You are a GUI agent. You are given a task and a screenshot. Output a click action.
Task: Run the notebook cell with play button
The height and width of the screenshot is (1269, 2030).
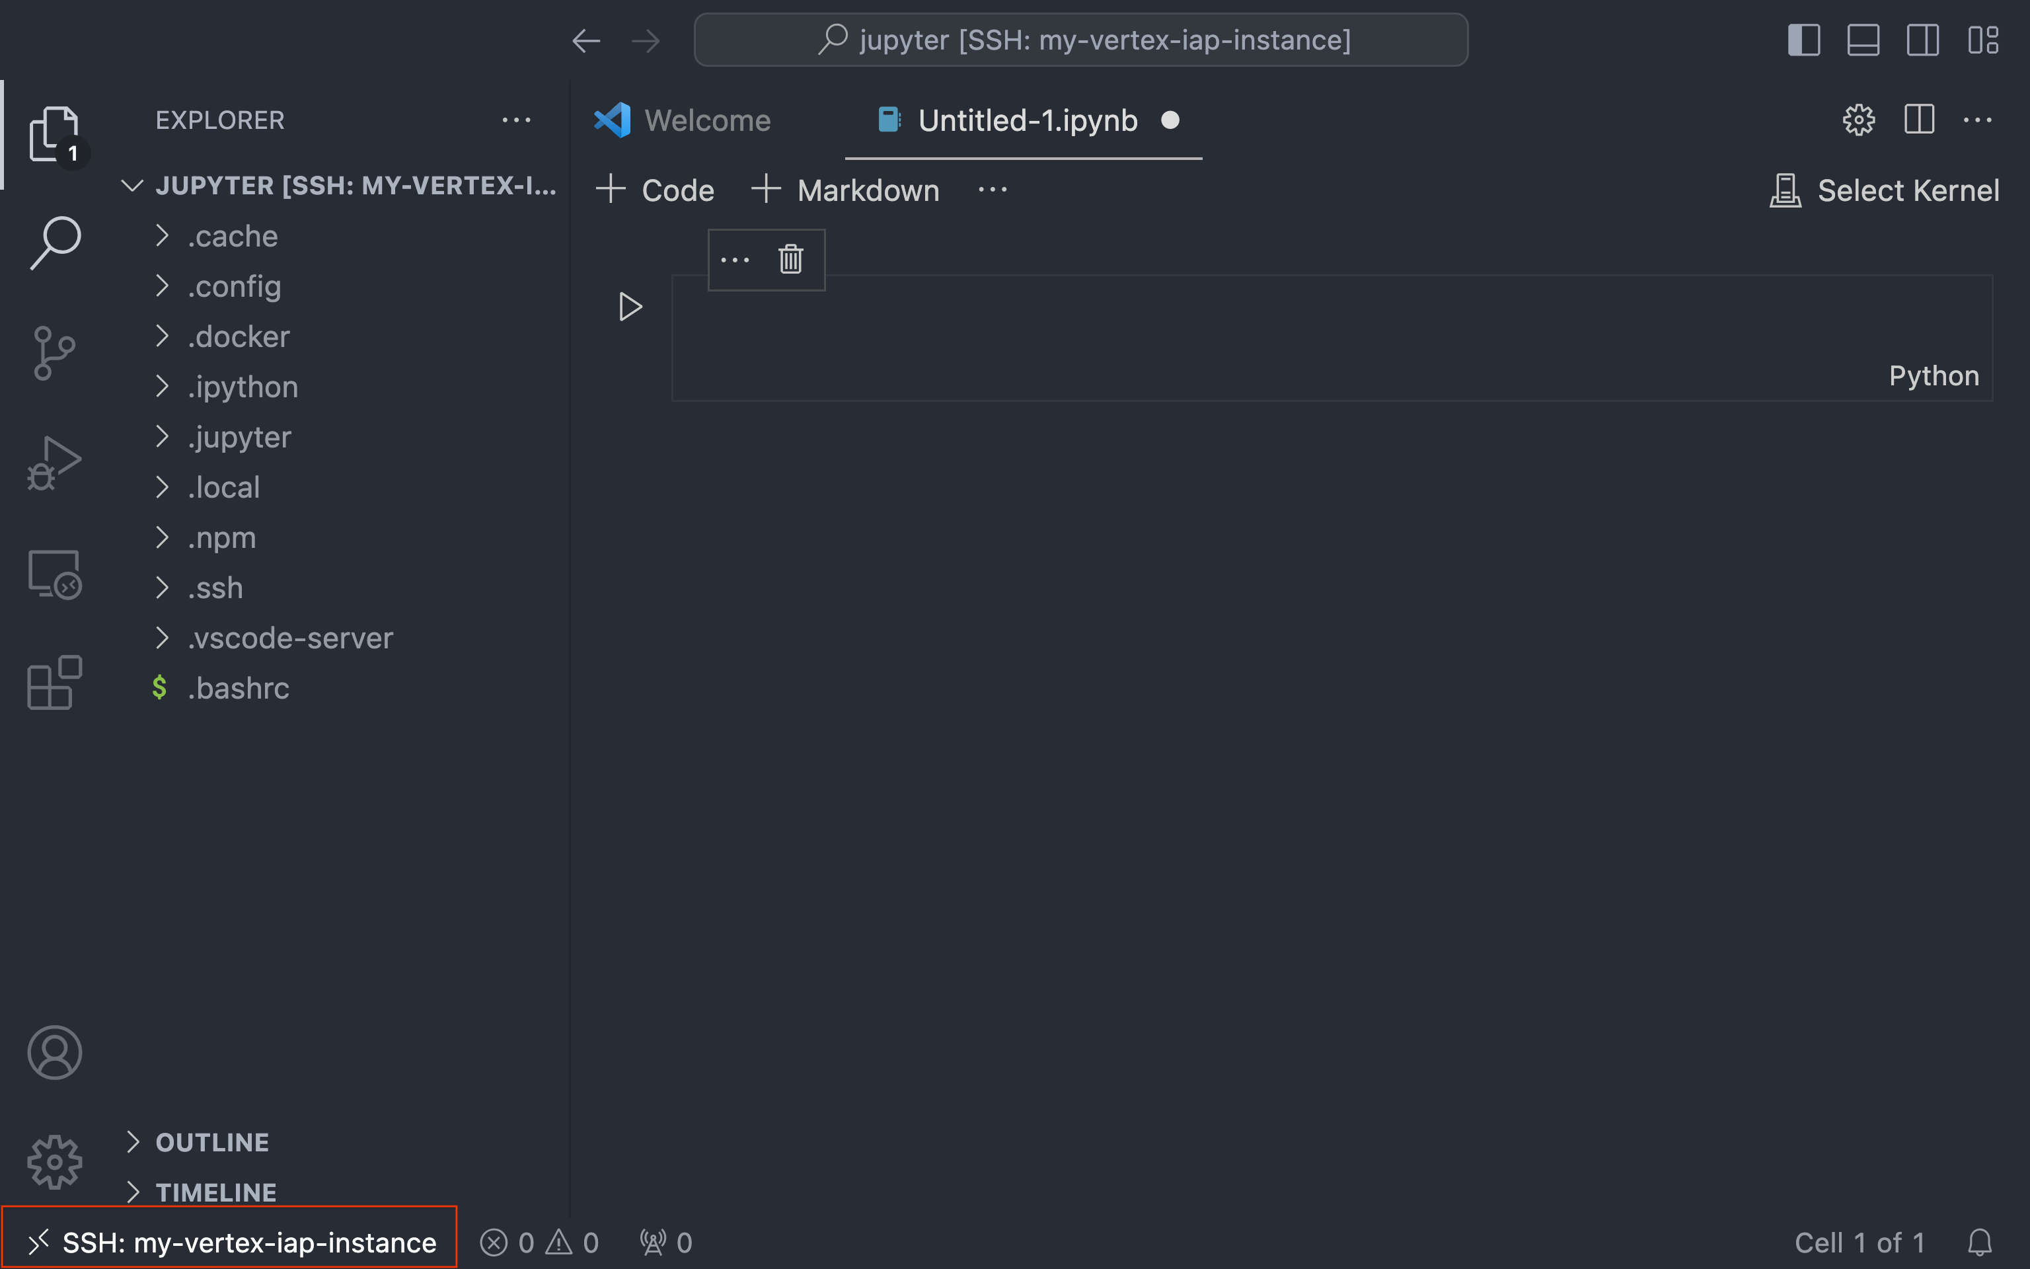pyautogui.click(x=630, y=306)
